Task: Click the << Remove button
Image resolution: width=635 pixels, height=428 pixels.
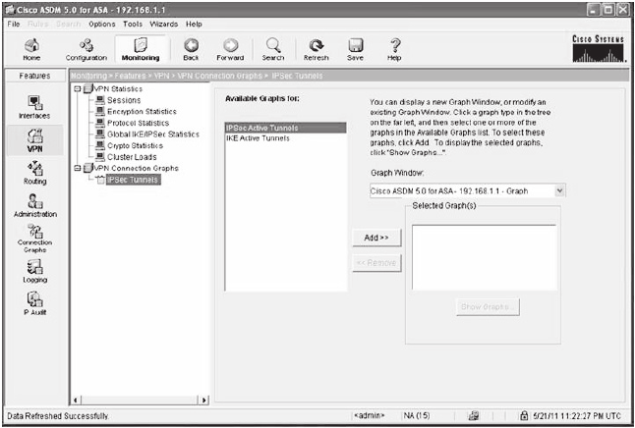Action: (376, 263)
